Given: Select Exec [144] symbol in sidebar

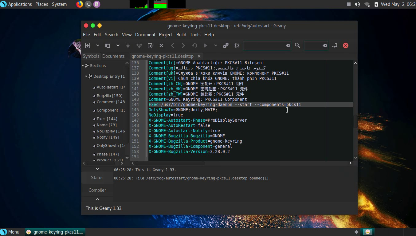Looking at the screenshot, I should click(107, 119).
